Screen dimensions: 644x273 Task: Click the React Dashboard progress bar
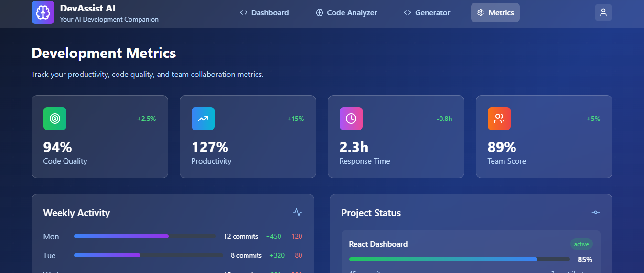[x=460, y=259]
